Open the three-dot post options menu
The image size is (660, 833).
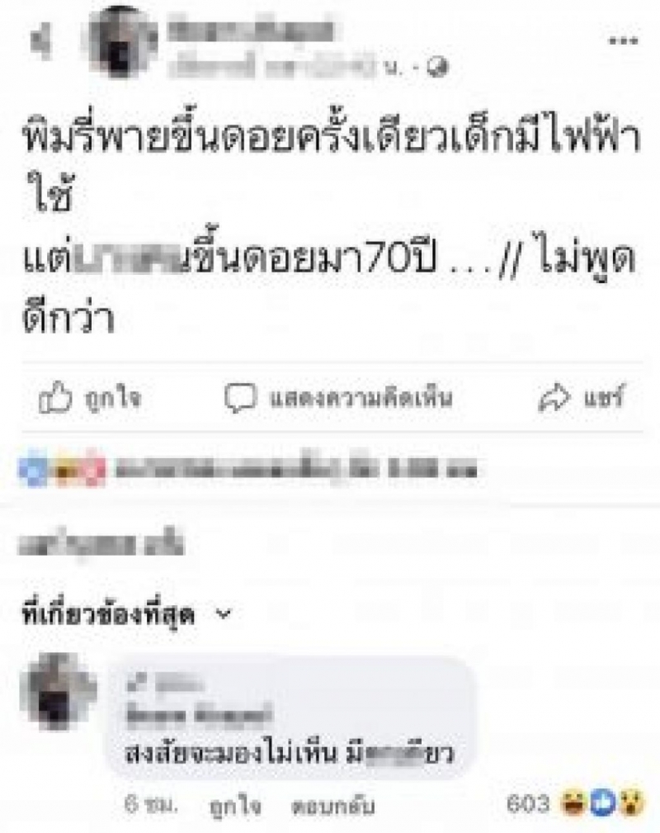[x=623, y=40]
